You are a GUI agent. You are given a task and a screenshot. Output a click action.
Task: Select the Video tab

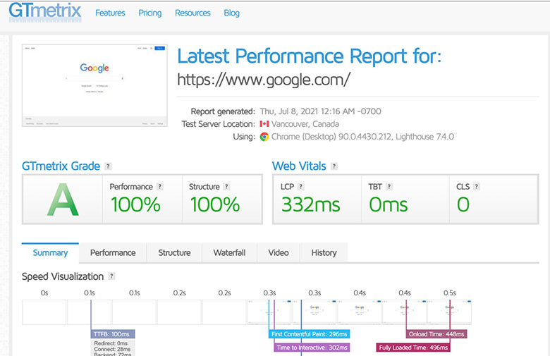pyautogui.click(x=279, y=252)
